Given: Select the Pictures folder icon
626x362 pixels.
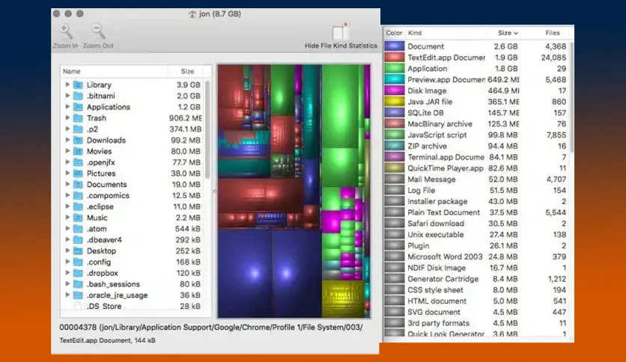Looking at the screenshot, I should (x=78, y=174).
